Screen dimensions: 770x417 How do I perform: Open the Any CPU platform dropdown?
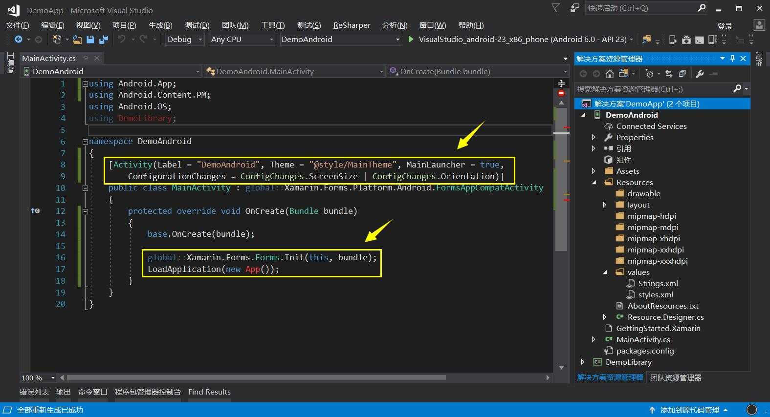click(242, 39)
